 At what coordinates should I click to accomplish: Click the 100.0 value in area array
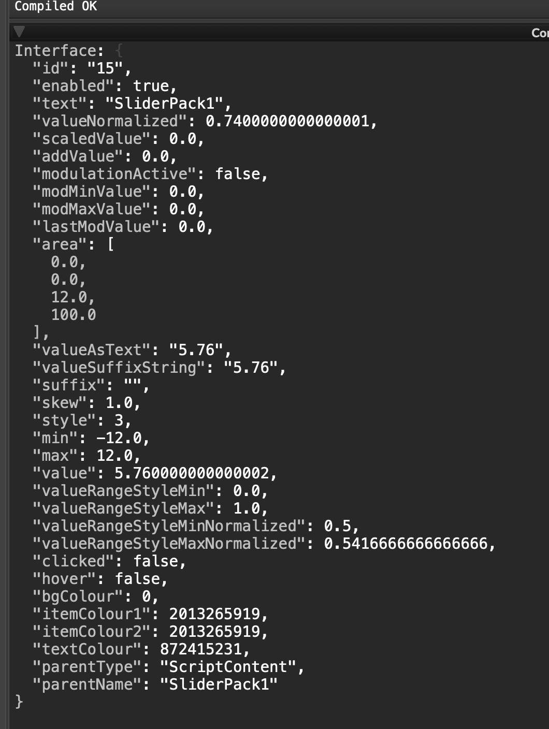point(74,315)
